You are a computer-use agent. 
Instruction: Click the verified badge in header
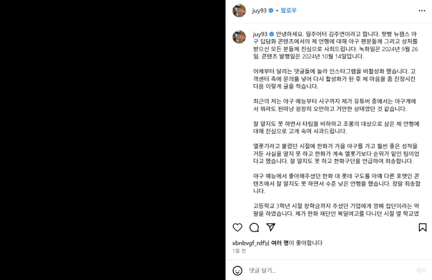point(271,10)
